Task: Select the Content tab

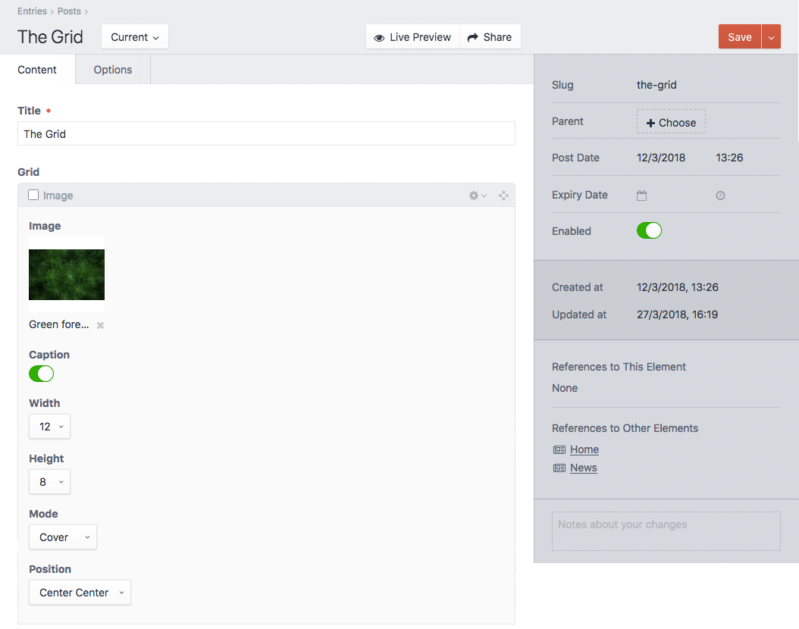Action: tap(37, 70)
